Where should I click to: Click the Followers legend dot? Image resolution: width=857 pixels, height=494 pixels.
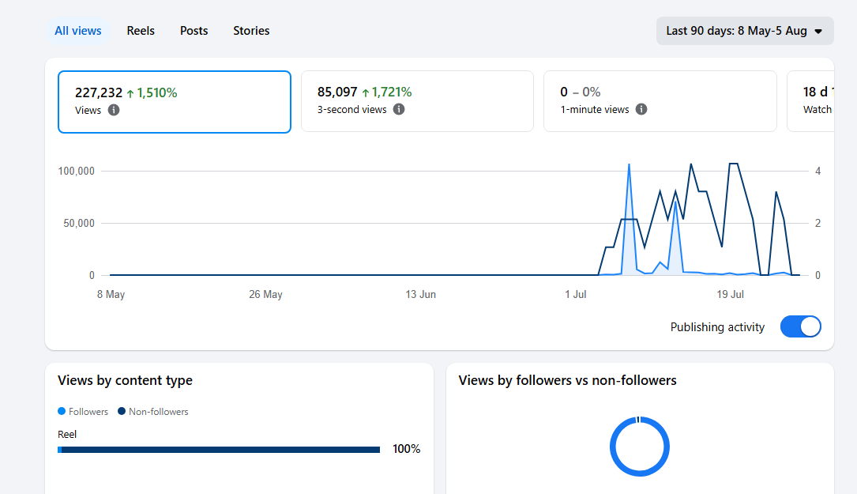pos(62,411)
